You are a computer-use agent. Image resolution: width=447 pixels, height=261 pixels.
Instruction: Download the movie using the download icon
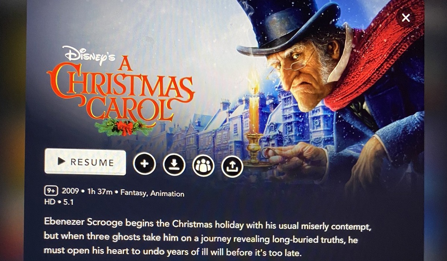174,164
